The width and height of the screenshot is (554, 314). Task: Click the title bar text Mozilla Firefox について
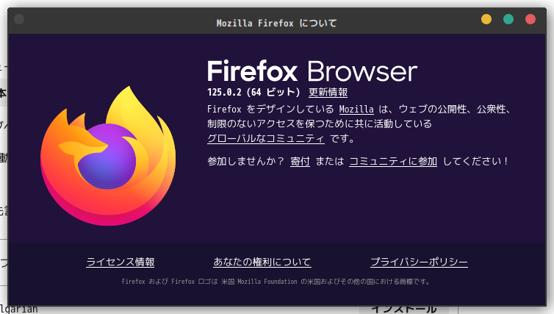pos(277,24)
